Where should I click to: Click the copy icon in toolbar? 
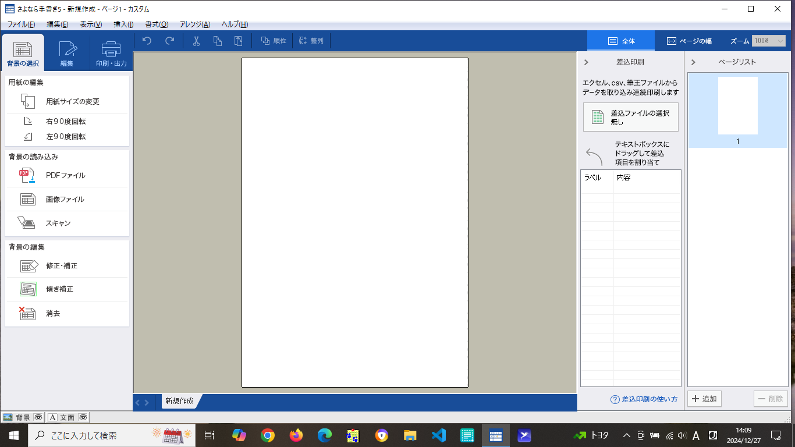point(217,41)
